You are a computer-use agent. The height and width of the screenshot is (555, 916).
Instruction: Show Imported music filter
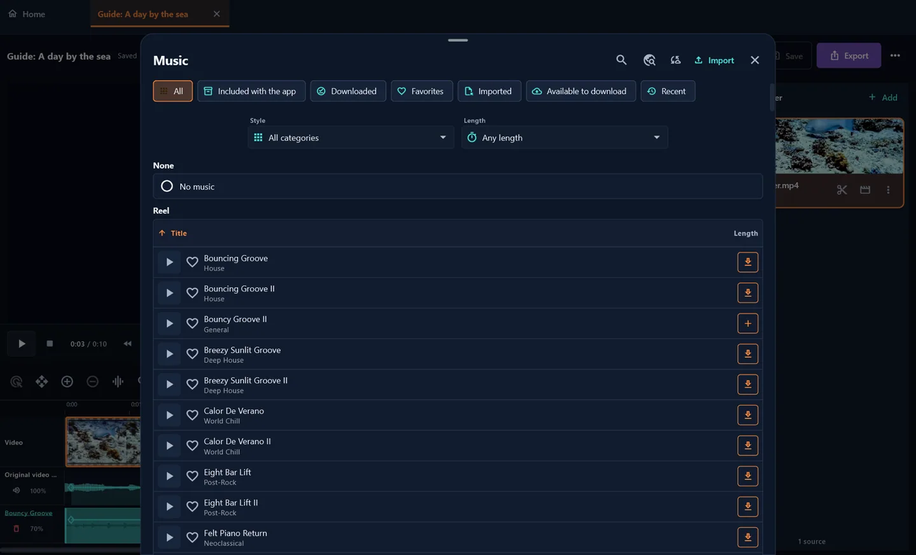pos(489,91)
